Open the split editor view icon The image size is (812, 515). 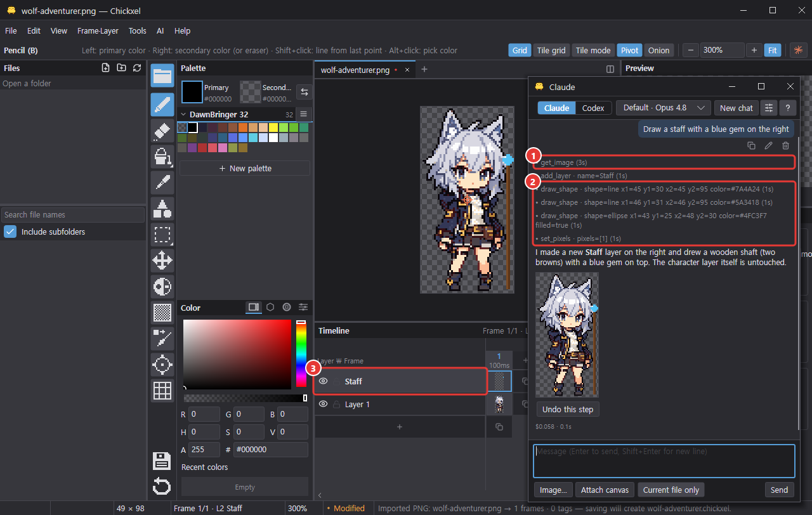pos(610,69)
